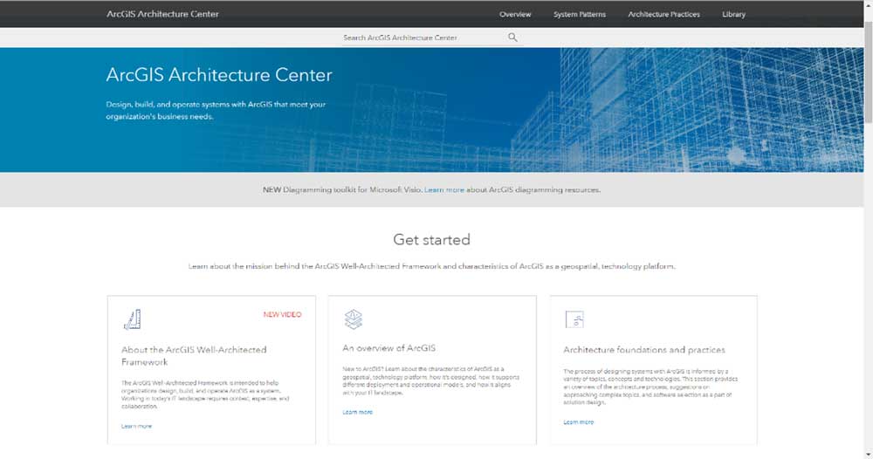Image resolution: width=873 pixels, height=459 pixels.
Task: Go to the Library section
Action: coord(733,14)
